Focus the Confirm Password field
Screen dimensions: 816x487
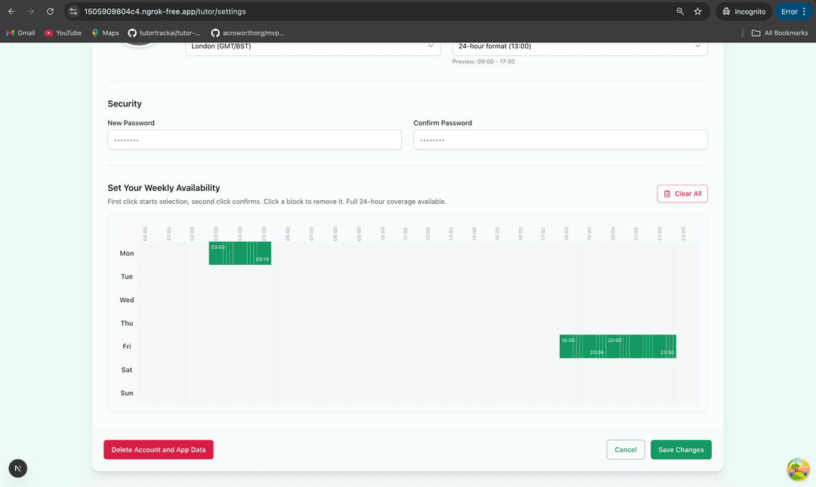[561, 140]
